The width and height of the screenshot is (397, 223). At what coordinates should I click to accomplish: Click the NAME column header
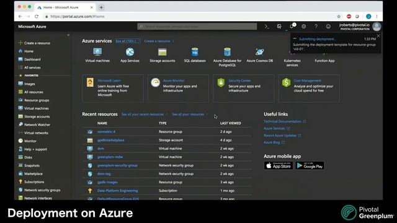click(102, 123)
